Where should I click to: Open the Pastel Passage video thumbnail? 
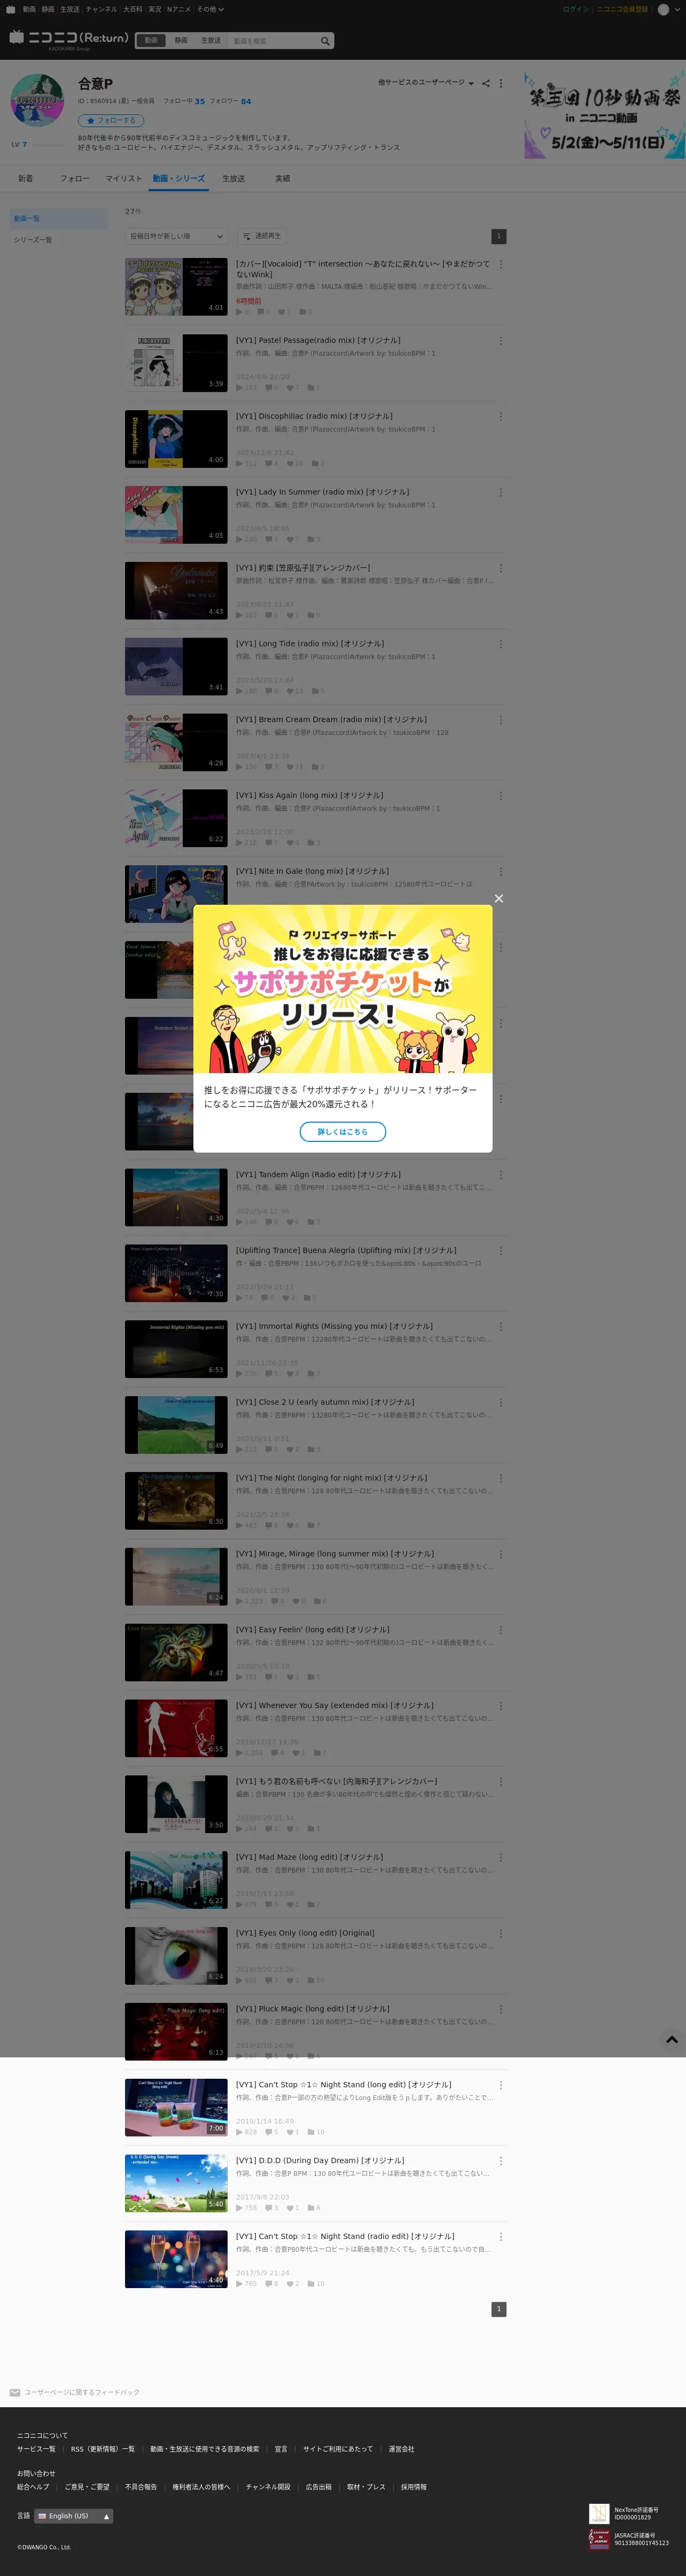pos(176,363)
